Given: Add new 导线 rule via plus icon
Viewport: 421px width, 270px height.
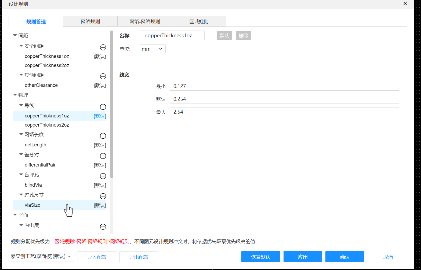Looking at the screenshot, I should [x=103, y=107].
